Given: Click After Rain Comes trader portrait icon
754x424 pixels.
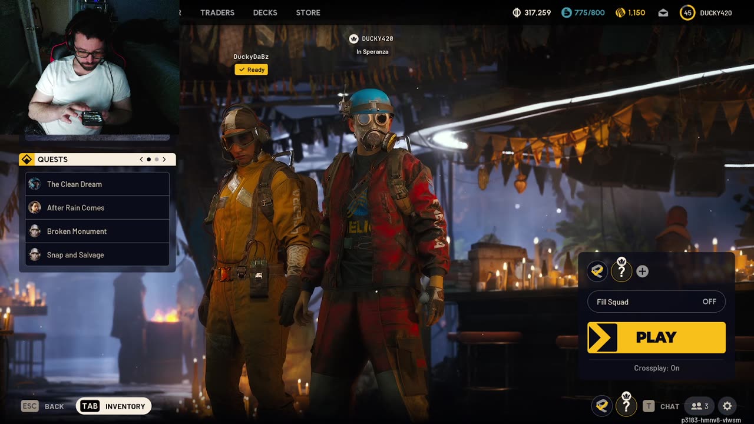Looking at the screenshot, I should (35, 208).
